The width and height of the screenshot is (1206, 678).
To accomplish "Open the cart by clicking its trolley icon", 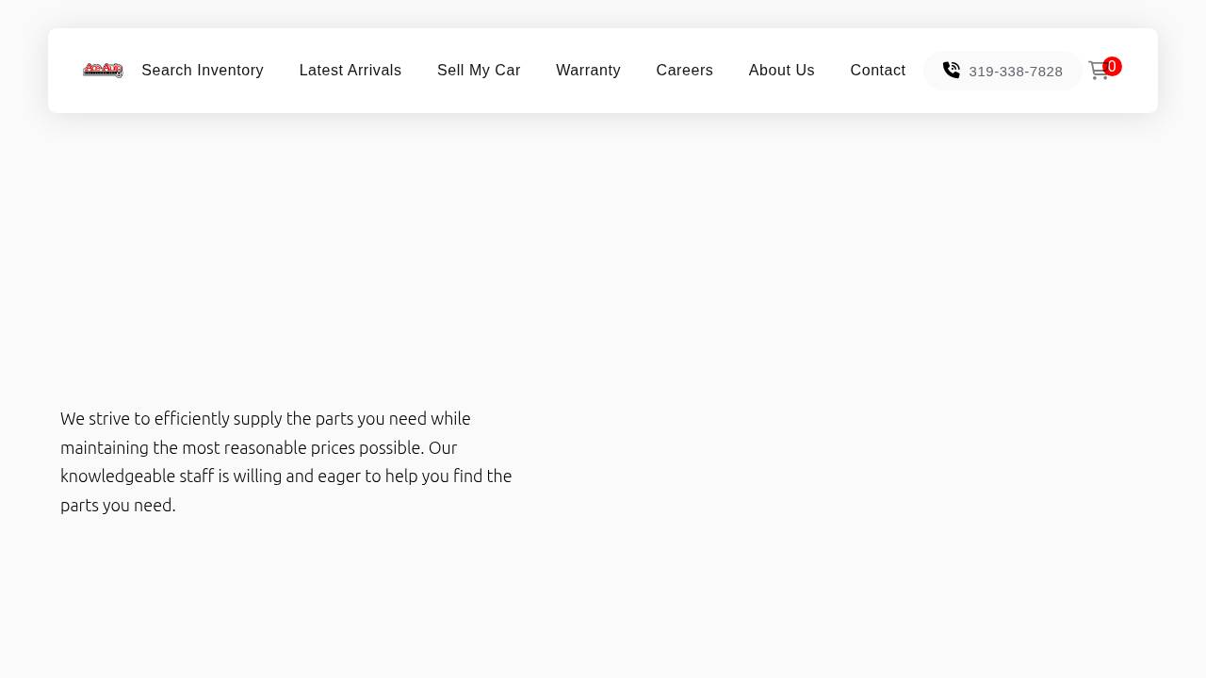I will point(1099,70).
